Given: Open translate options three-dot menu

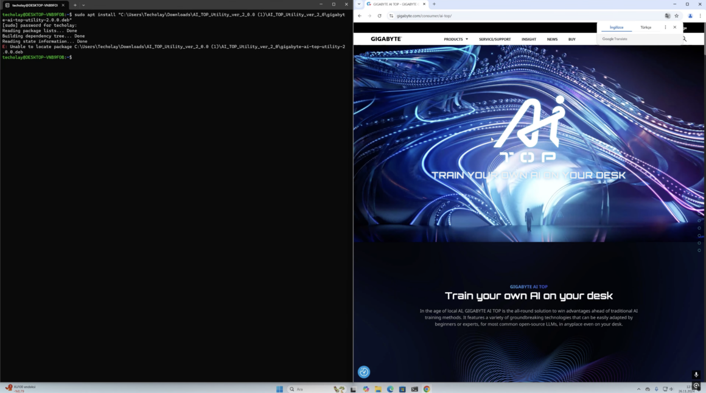Looking at the screenshot, I should coord(665,27).
